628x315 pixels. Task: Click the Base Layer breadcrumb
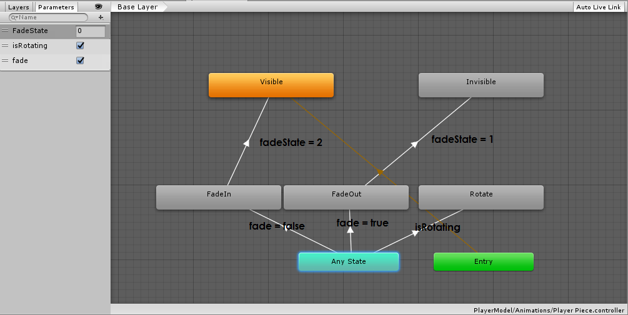[x=137, y=7]
